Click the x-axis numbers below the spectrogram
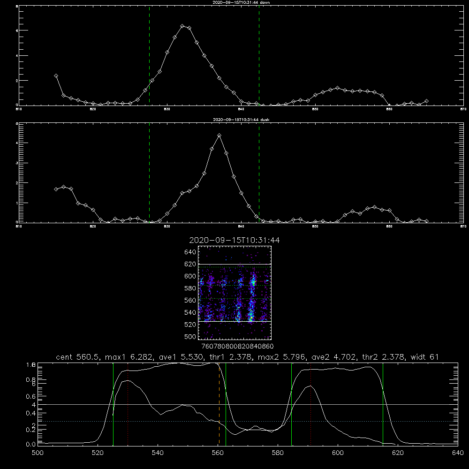 [x=237, y=347]
